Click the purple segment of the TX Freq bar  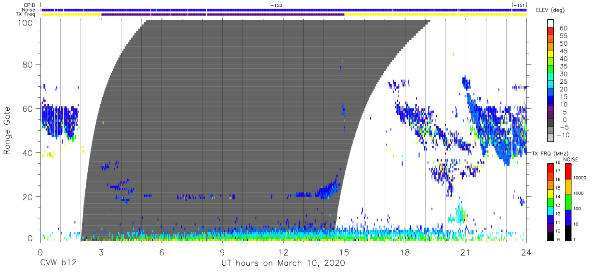click(223, 14)
